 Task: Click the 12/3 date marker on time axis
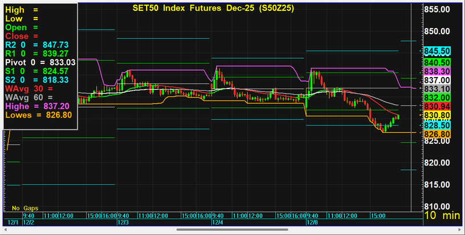[x=122, y=222]
